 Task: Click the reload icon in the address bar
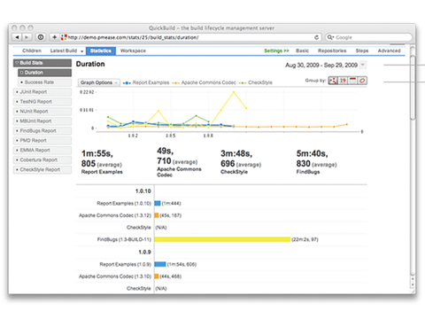point(316,37)
